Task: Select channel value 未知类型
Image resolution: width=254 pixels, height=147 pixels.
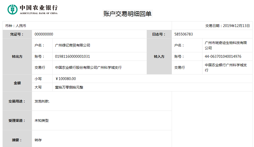Action: 42,120
